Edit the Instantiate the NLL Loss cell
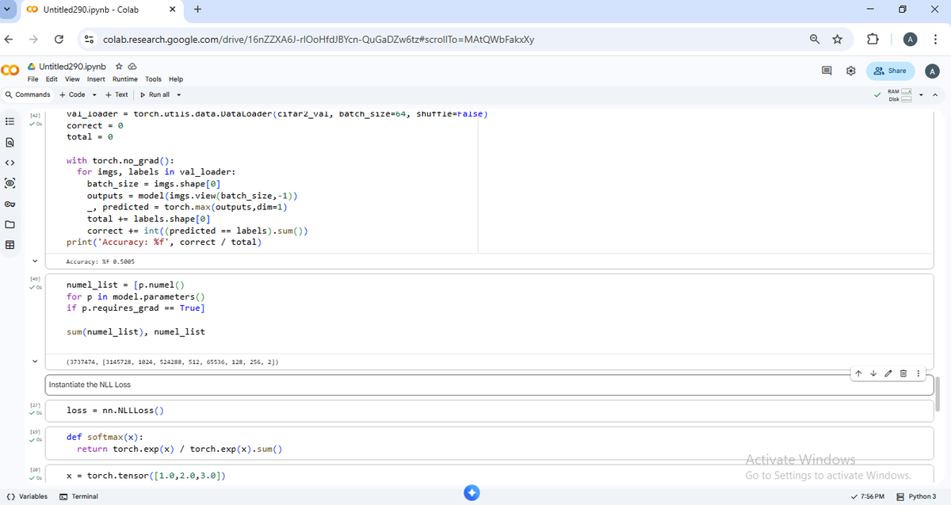The image size is (951, 505). coord(888,373)
